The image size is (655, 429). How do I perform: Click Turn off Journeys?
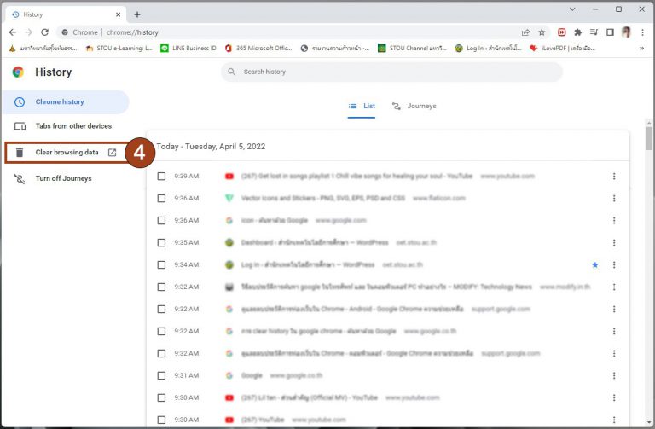click(63, 178)
